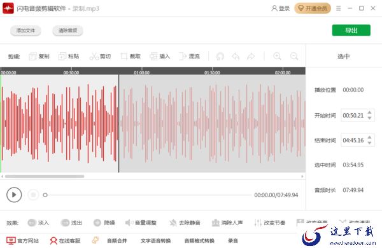The image size is (382, 248).
Task: Open the Record (录音) feature
Action: pos(232,240)
